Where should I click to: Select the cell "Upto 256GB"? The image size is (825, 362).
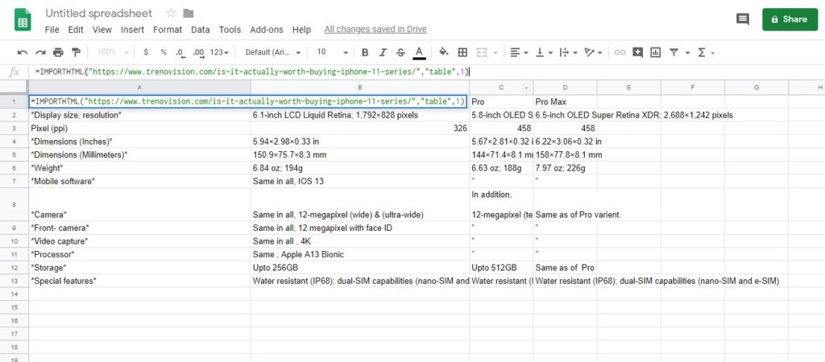pos(360,267)
